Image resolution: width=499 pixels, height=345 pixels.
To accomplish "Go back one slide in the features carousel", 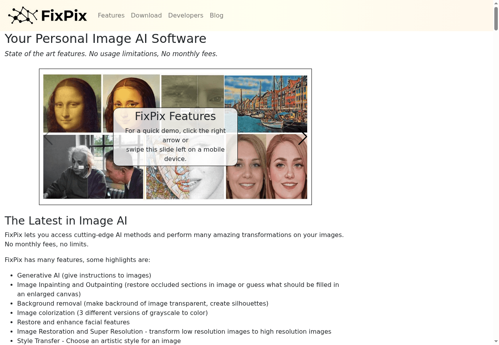I will 48,137.
